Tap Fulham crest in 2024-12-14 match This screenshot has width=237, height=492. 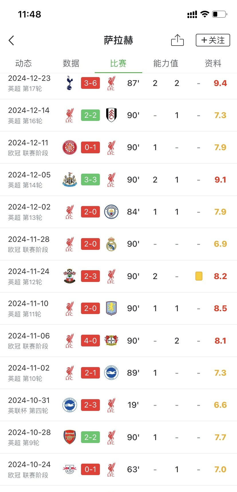(x=111, y=115)
